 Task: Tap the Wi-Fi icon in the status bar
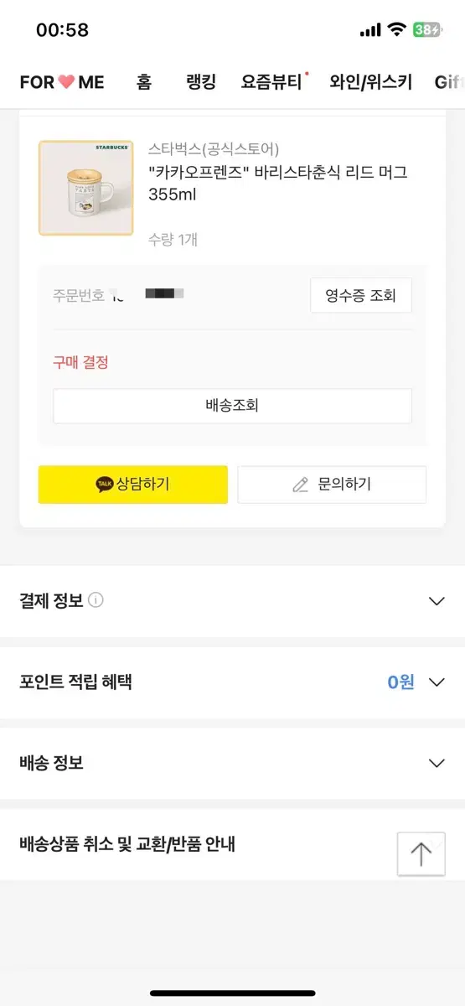point(395,30)
